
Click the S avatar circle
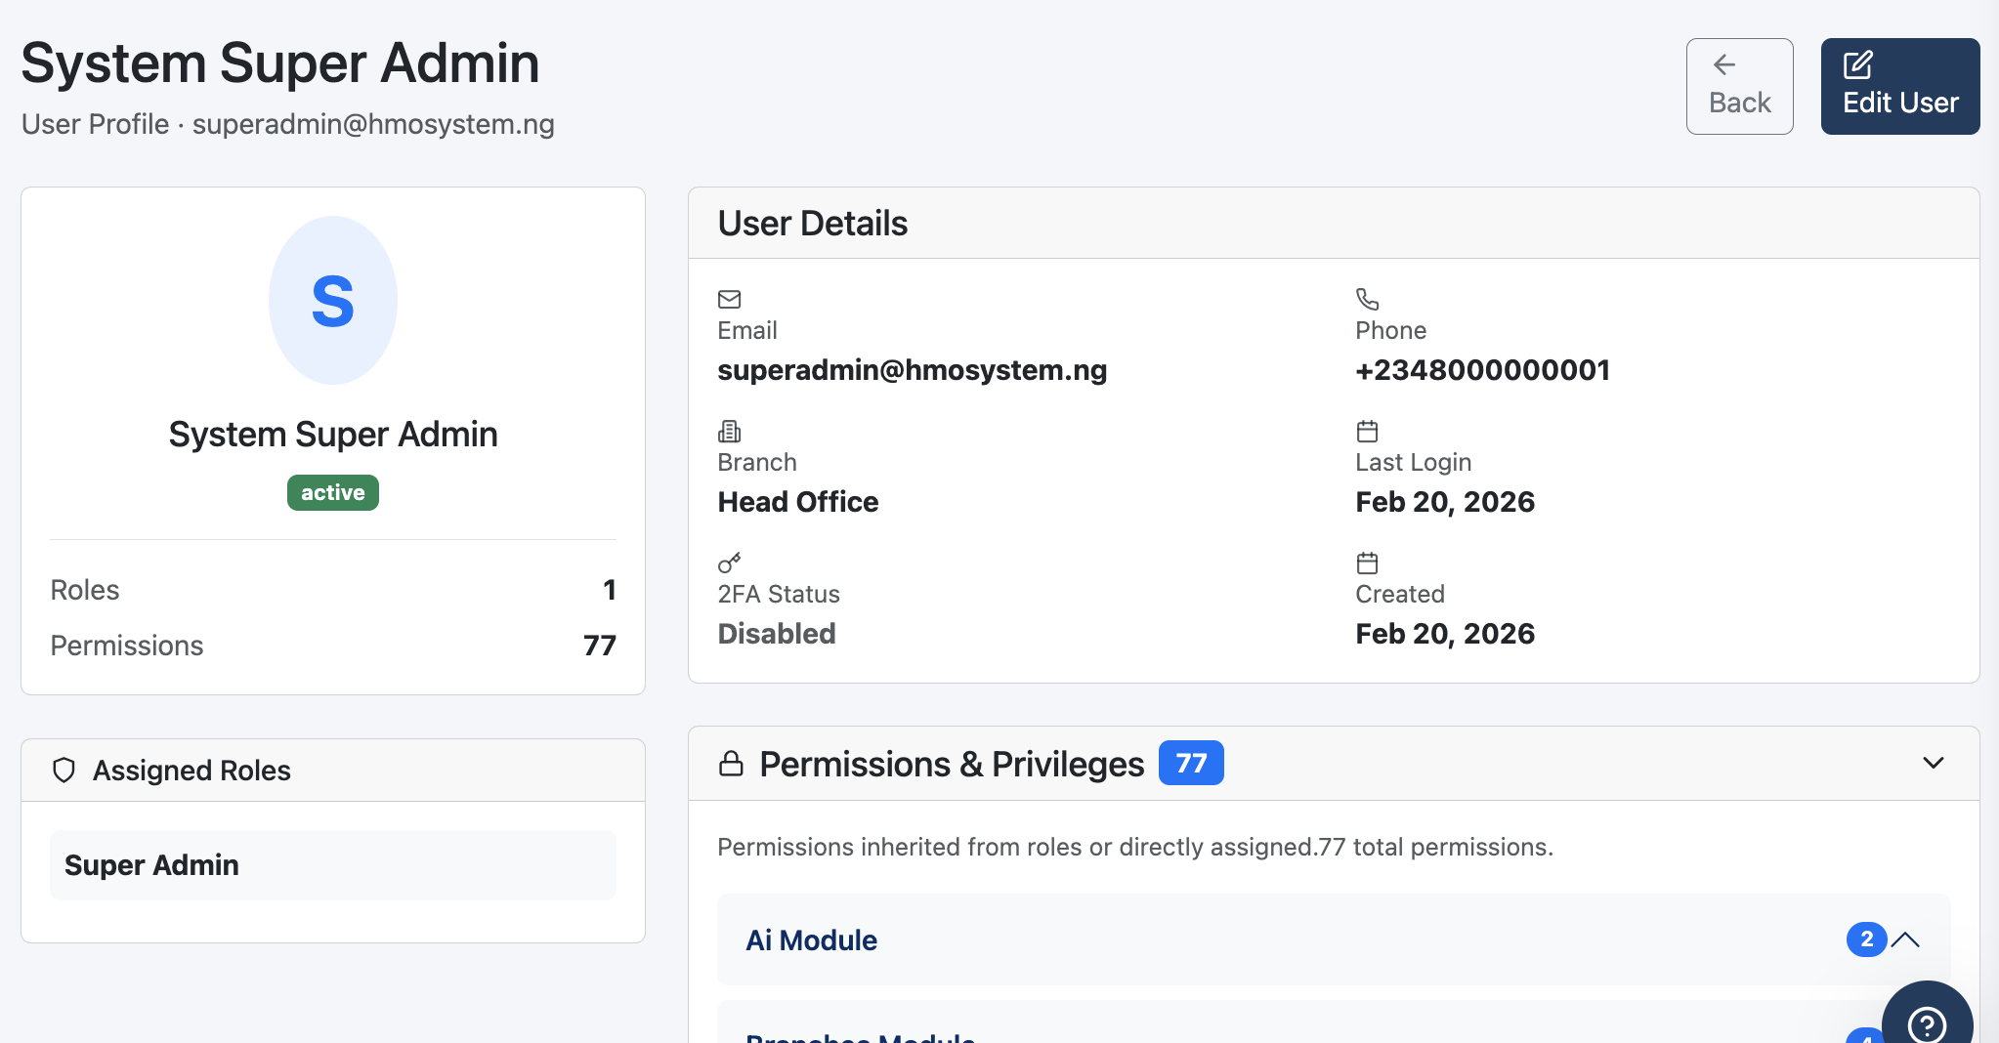click(x=333, y=301)
